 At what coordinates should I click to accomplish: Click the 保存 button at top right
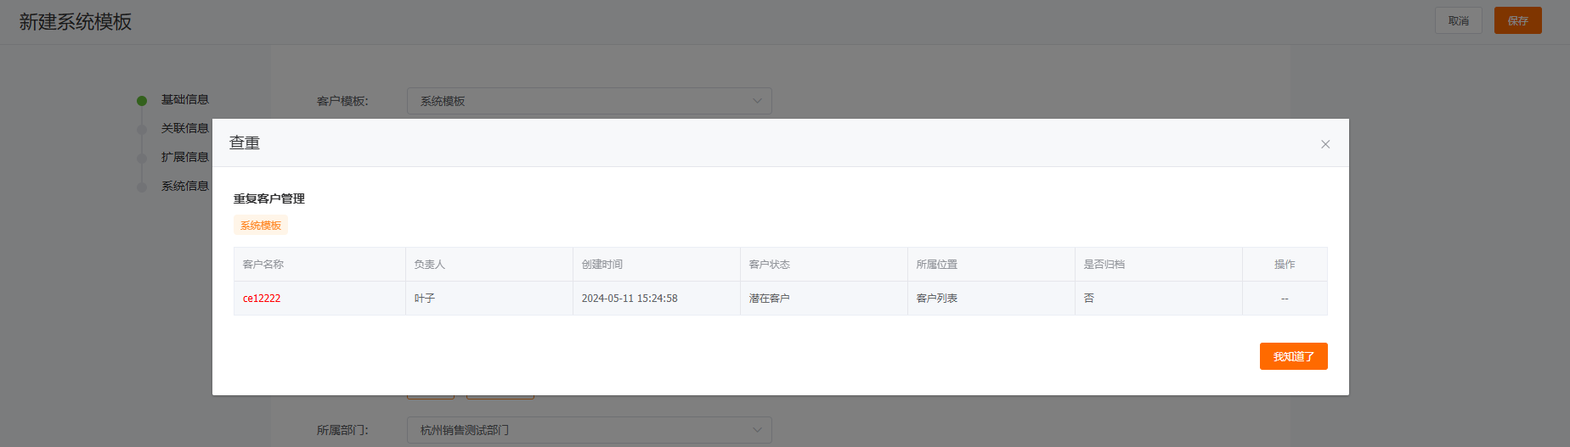point(1518,20)
